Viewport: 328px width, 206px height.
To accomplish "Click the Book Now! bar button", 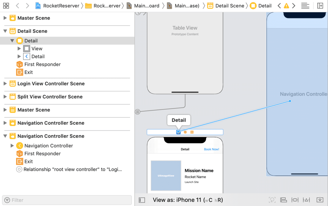I will coord(212,149).
